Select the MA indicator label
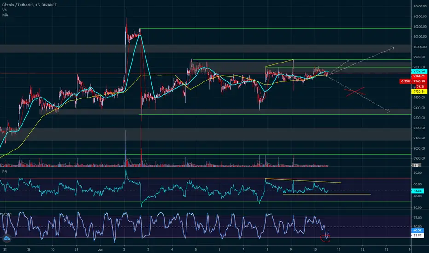Viewport: 429px width, 253px height. tap(5, 15)
